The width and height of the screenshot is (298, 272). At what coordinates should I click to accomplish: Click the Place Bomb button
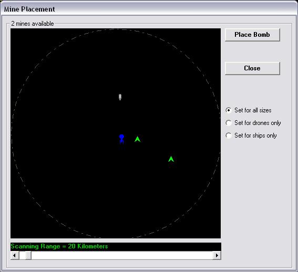(252, 35)
